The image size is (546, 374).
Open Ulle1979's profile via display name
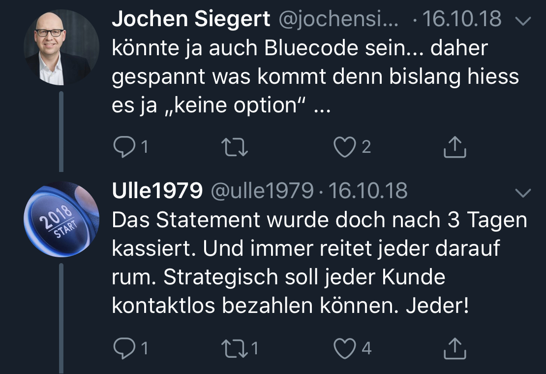tap(157, 191)
